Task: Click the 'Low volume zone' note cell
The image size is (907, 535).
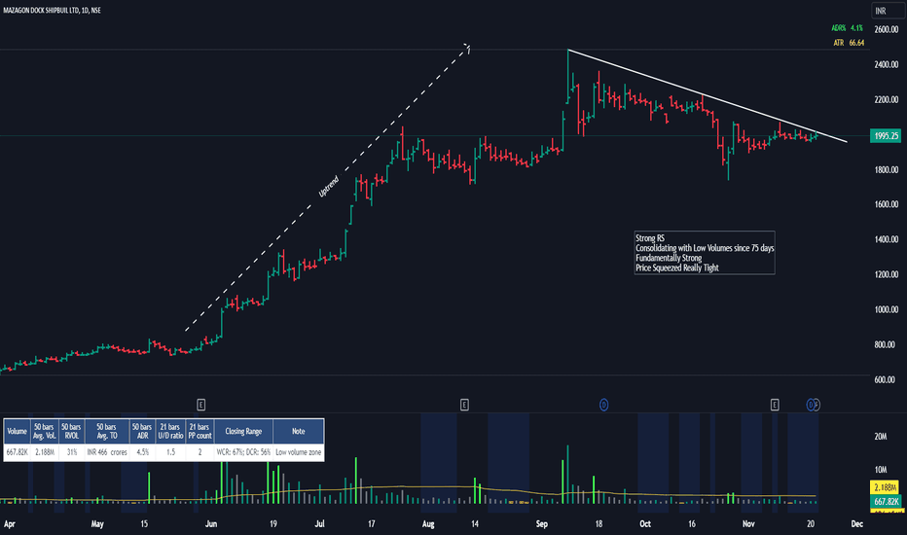Action: click(x=298, y=452)
